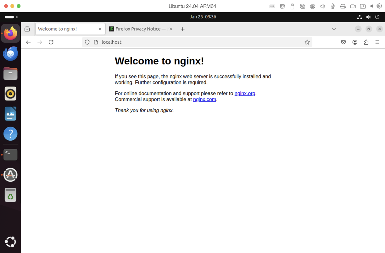The width and height of the screenshot is (385, 253).
Task: Open Files from the dock
Action: 10,73
